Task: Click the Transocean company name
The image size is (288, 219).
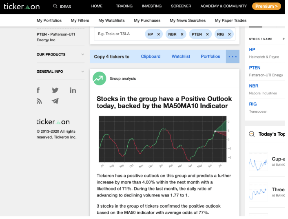Action: 258,112
